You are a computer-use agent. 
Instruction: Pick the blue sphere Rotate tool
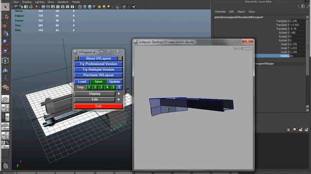click(x=5, y=43)
